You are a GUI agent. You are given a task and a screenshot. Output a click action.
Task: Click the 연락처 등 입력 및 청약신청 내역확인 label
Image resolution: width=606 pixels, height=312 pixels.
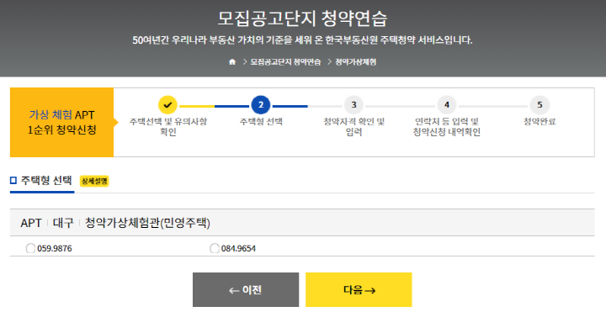[447, 127]
